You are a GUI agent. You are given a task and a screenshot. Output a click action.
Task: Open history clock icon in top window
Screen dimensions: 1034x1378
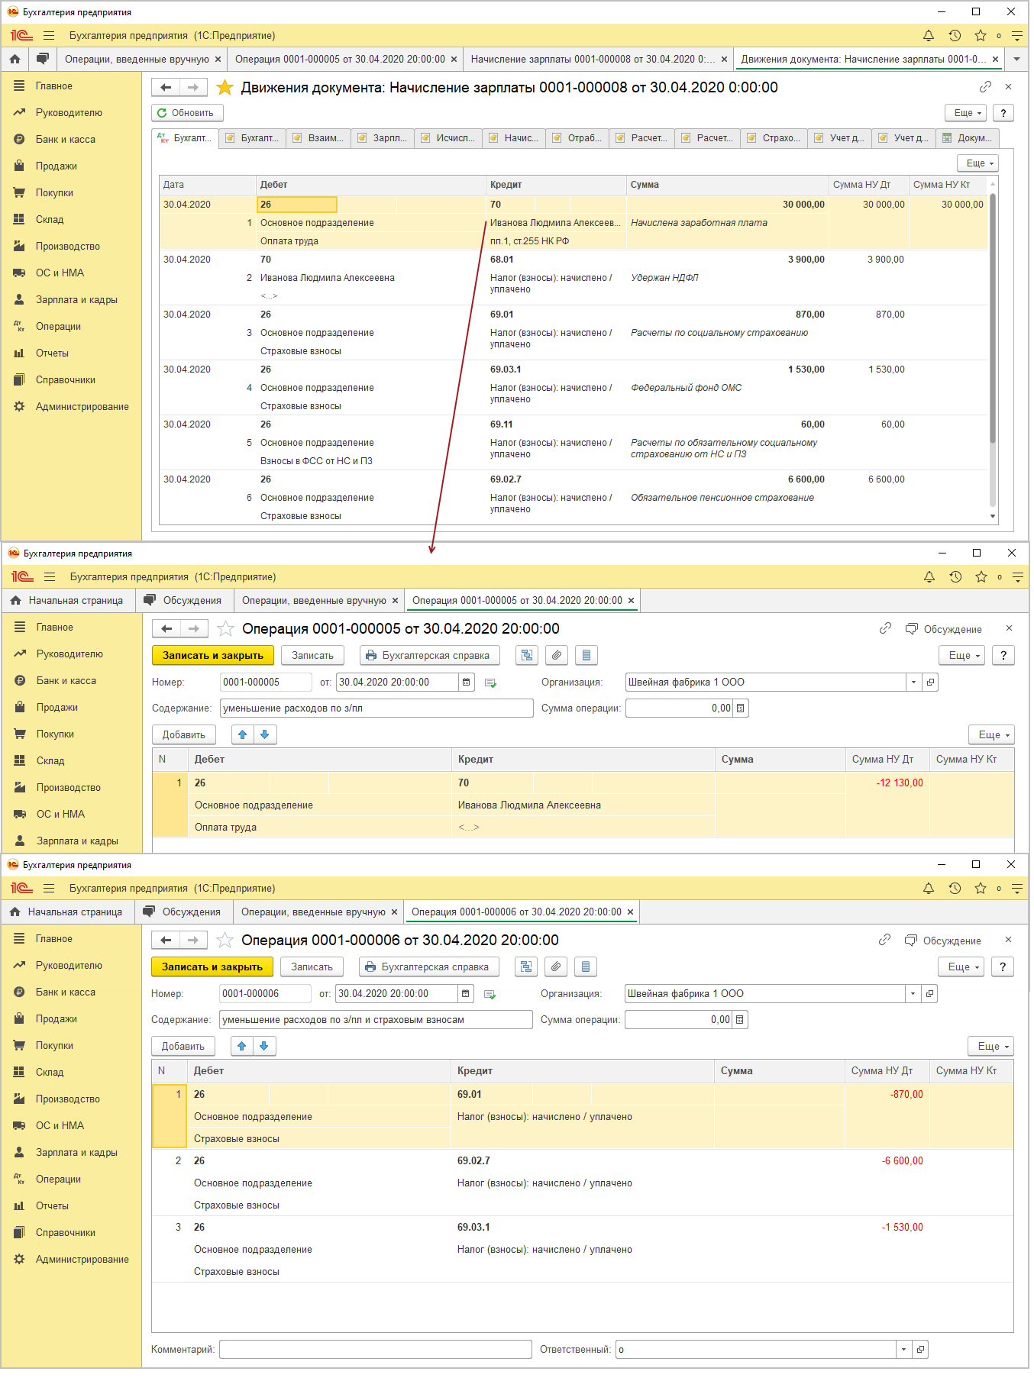(955, 36)
